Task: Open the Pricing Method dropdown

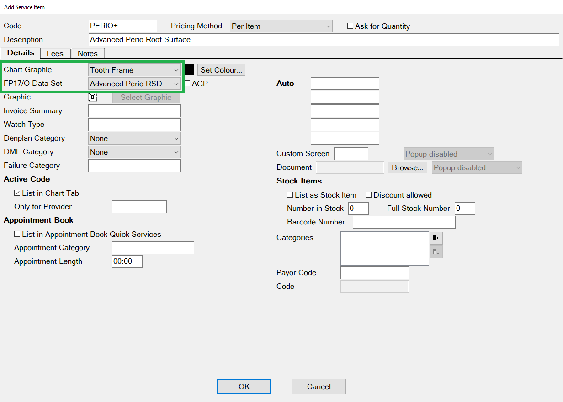Action: [x=281, y=26]
